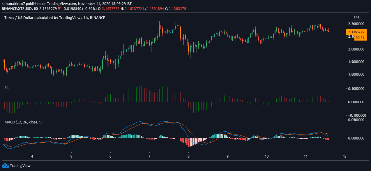Click date 9 on the time axis
Image resolution: width=371 pixels, height=171 pixels.
coord(228,156)
